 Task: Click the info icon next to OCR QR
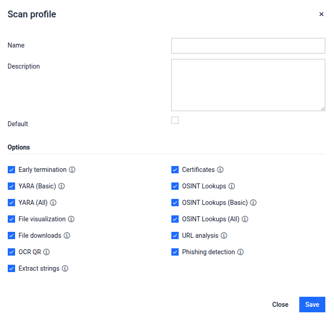click(47, 252)
